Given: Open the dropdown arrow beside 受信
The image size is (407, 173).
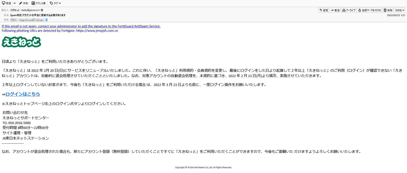Looking at the screenshot, I should (15, 3).
